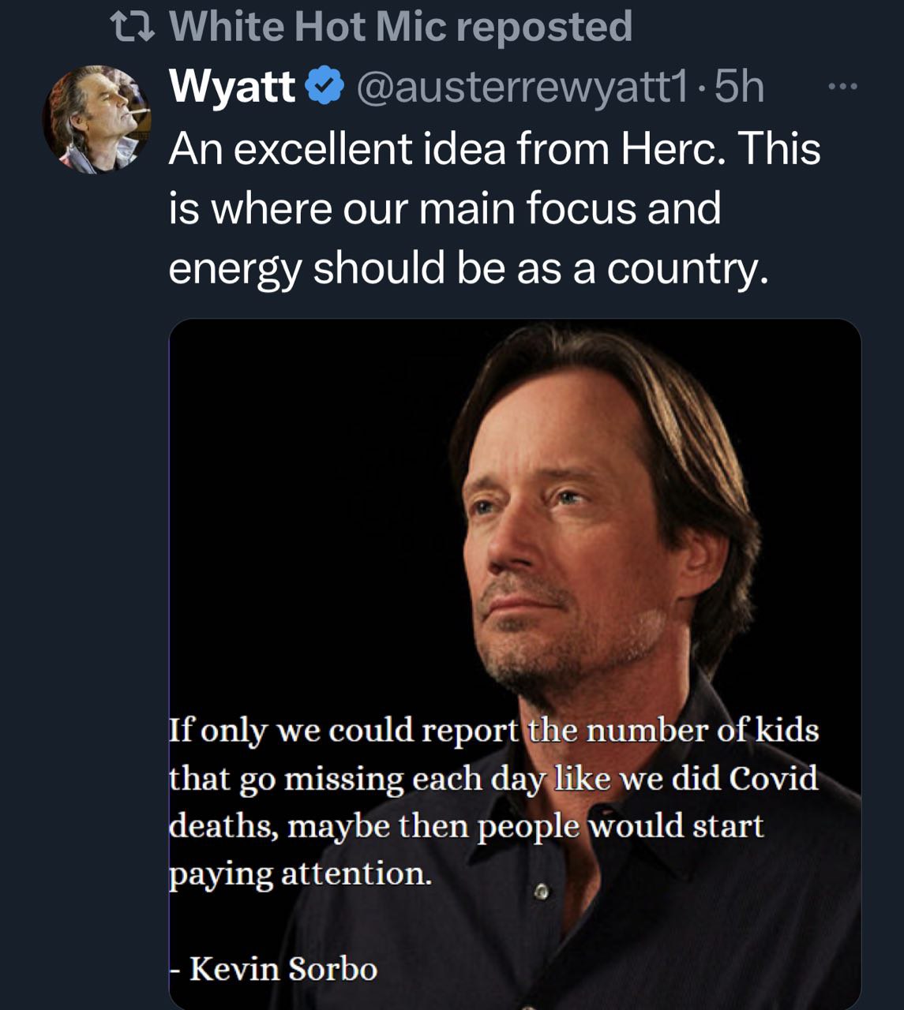Click the small shirt button in the photo
Image resolution: width=904 pixels, height=1010 pixels.
[541, 892]
